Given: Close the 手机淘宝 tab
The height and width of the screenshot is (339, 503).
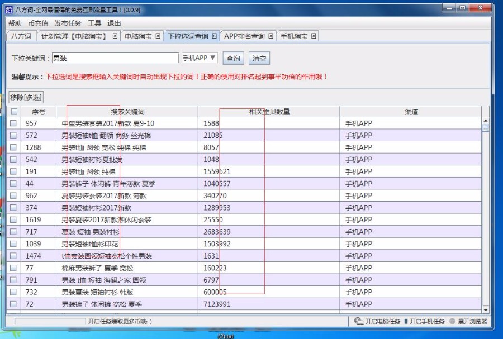Looking at the screenshot, I should pyautogui.click(x=314, y=36).
